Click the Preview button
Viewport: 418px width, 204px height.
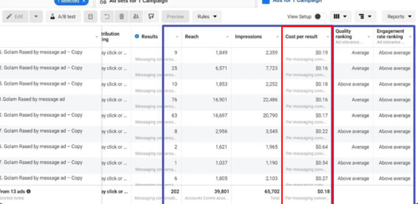point(175,17)
